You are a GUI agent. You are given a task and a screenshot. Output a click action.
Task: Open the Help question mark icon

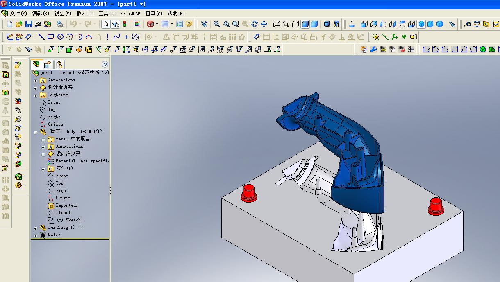click(189, 24)
